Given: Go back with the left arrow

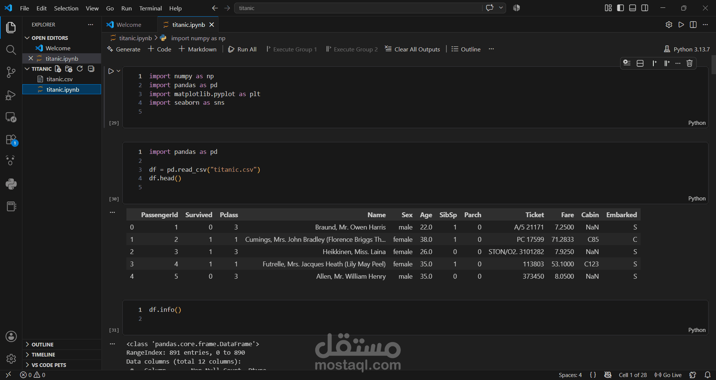Looking at the screenshot, I should coord(215,8).
